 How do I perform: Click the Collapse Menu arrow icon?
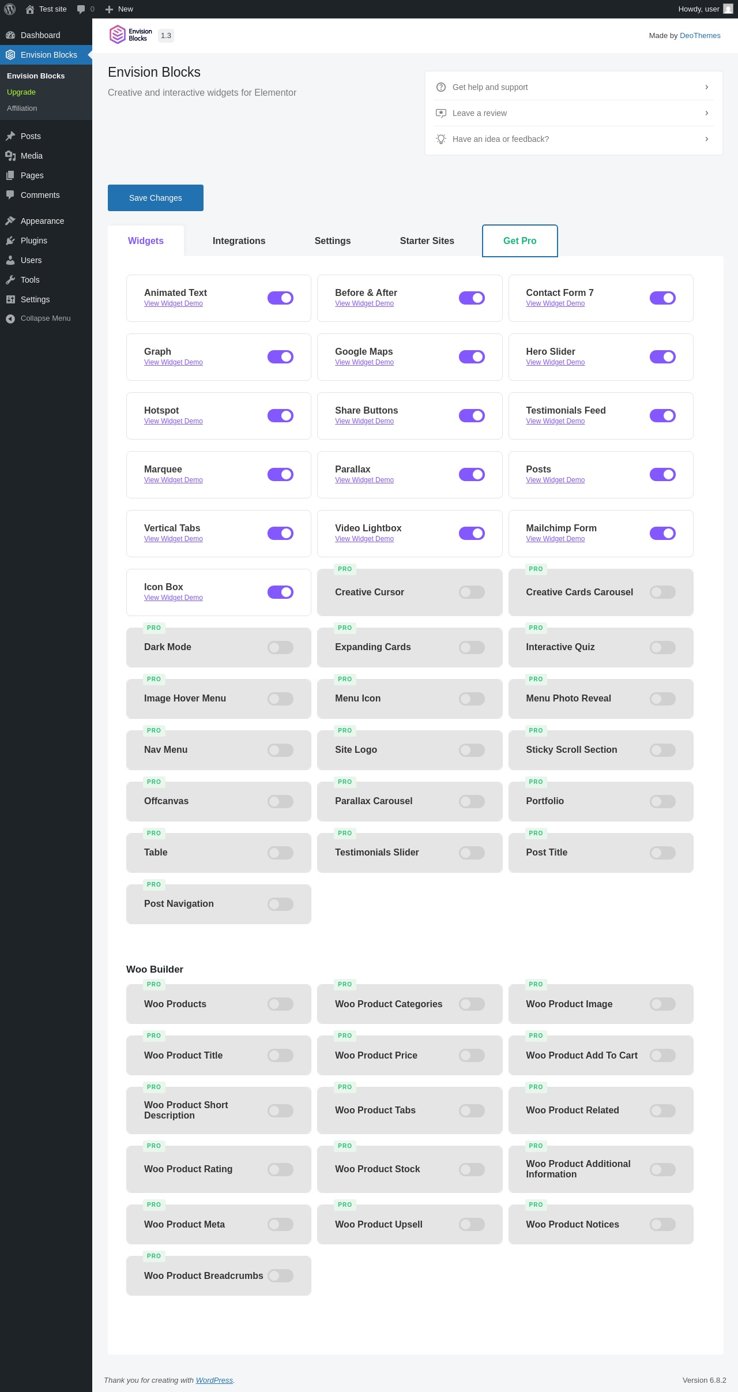(x=10, y=318)
